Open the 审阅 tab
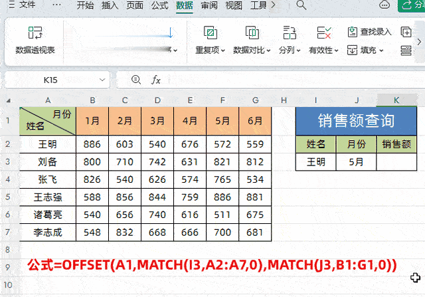The width and height of the screenshot is (425, 297). pyautogui.click(x=209, y=5)
